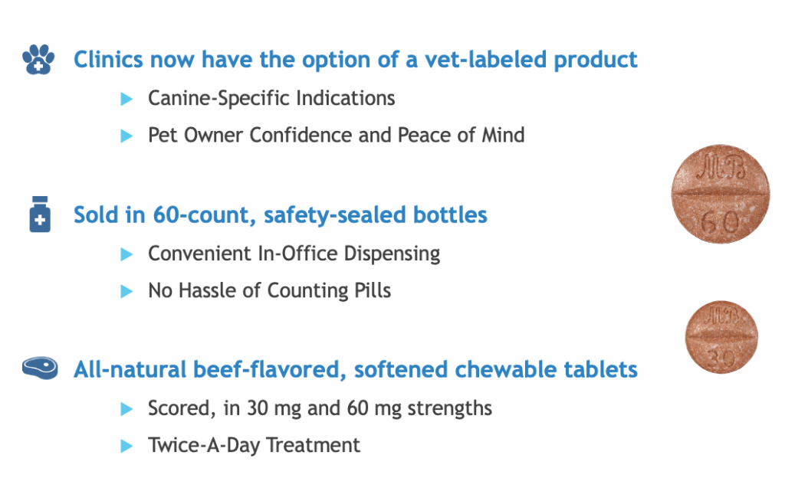Click the beef-flavored chewable tablets heading
The width and height of the screenshot is (785, 478).
[356, 369]
